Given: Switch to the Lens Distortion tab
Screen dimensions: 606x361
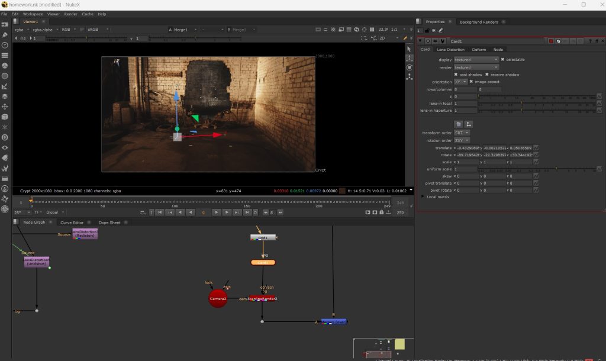Looking at the screenshot, I should pyautogui.click(x=450, y=50).
